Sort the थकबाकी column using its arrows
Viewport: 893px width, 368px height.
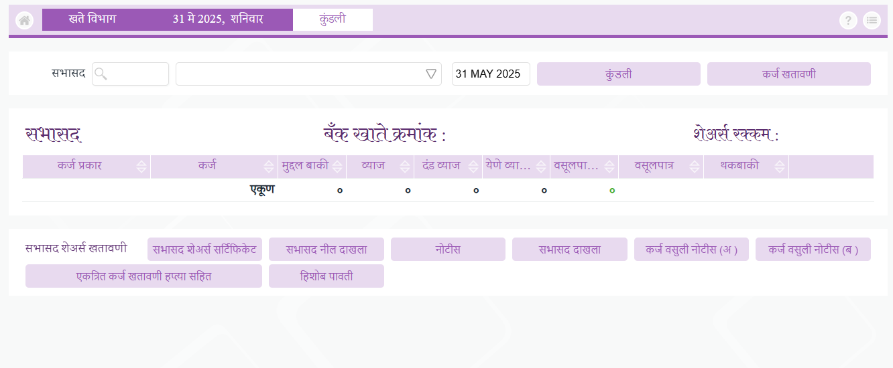[780, 167]
